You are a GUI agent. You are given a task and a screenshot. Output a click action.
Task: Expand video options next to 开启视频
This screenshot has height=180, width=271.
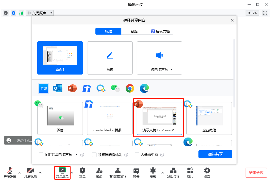pyautogui.click(x=40, y=173)
